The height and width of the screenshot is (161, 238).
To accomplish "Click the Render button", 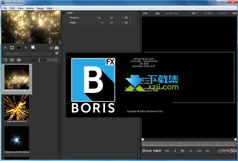I will [x=226, y=151].
